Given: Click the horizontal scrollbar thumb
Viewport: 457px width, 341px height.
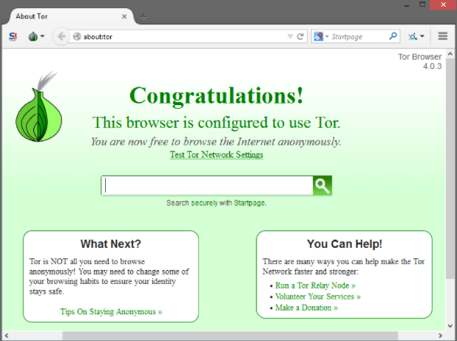Looking at the screenshot, I should click(230, 336).
